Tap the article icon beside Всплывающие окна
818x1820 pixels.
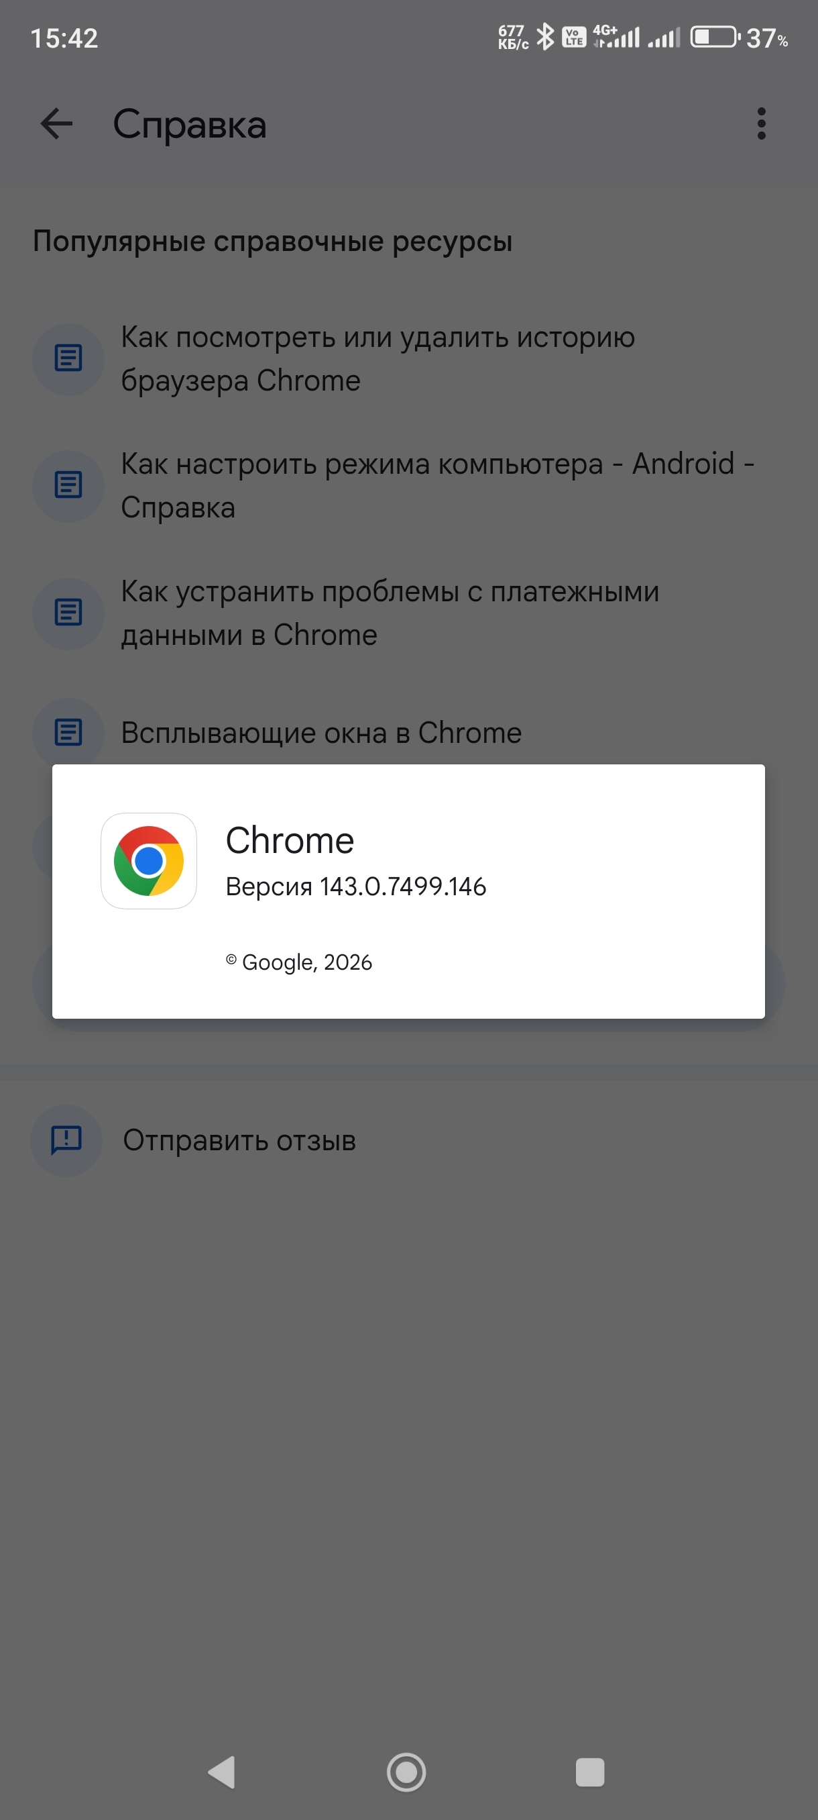click(x=68, y=732)
